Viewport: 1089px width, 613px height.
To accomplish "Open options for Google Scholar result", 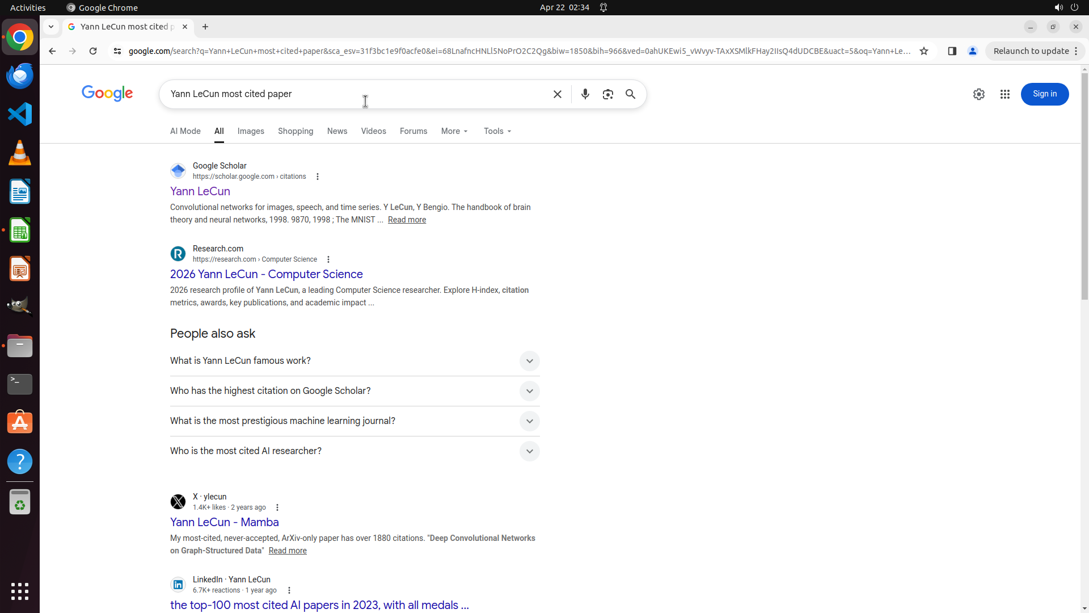I will pos(318,177).
